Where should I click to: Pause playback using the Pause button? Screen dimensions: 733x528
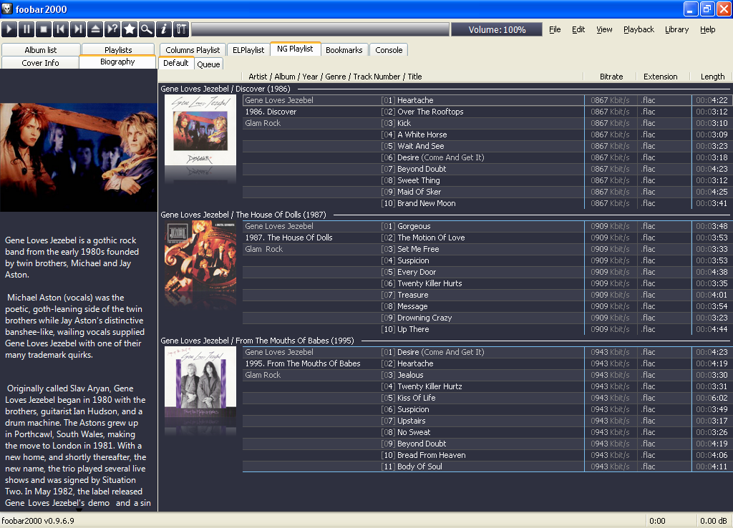(26, 29)
